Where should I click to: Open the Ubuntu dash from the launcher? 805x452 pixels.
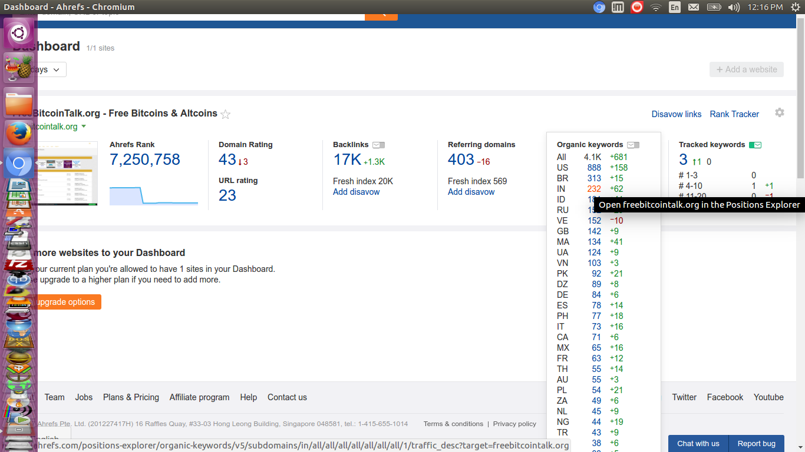19,33
